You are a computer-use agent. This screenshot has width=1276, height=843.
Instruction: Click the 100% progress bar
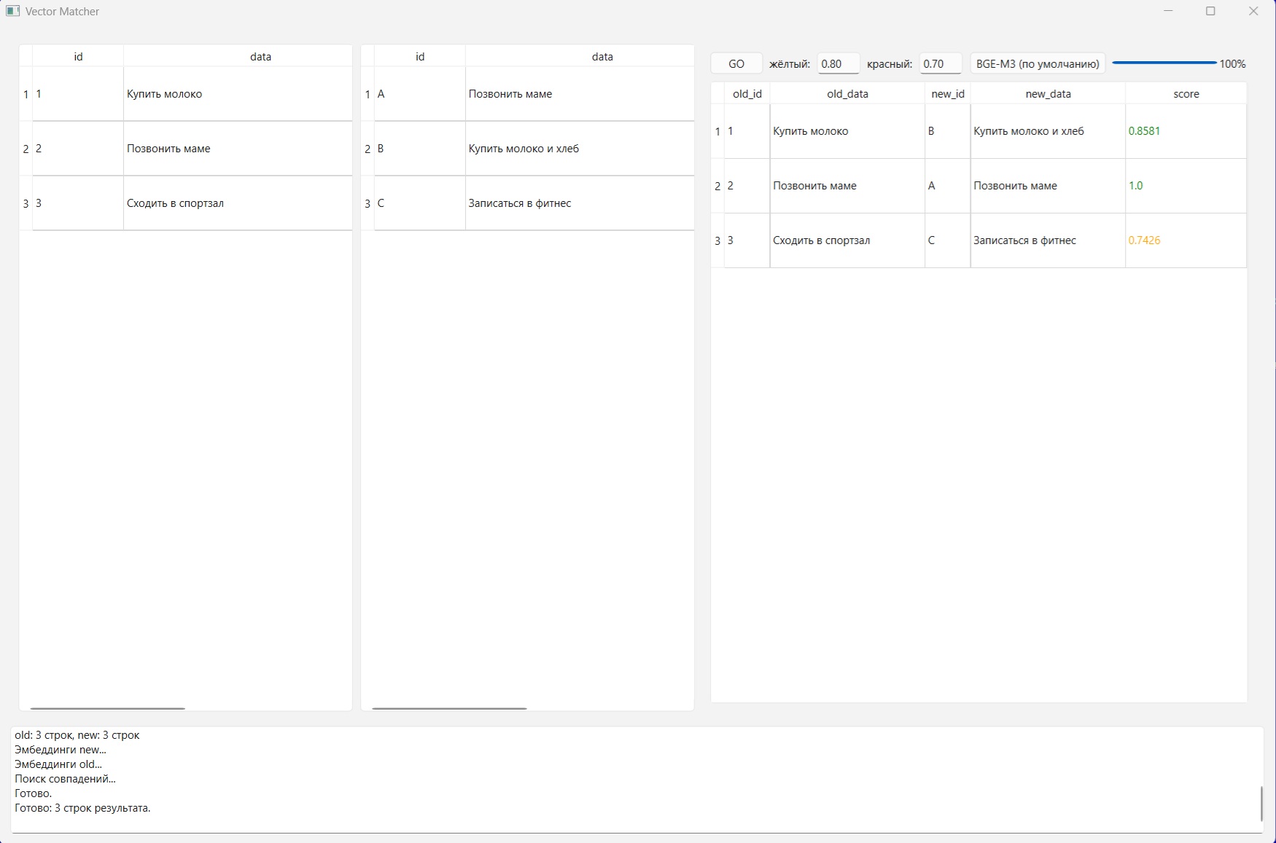(x=1164, y=63)
